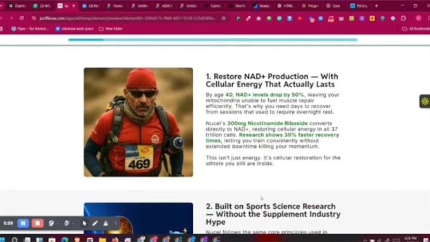Image resolution: width=430 pixels, height=242 pixels.
Task: Pause the screen recording
Action: click(23, 224)
